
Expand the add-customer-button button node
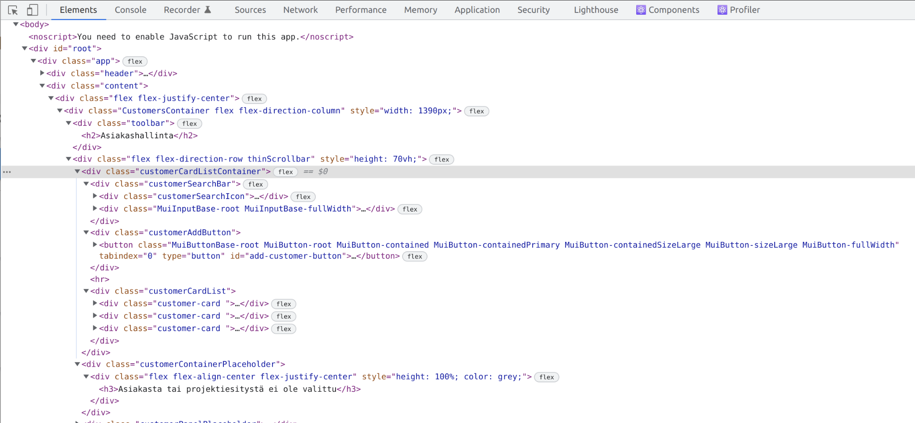(95, 245)
